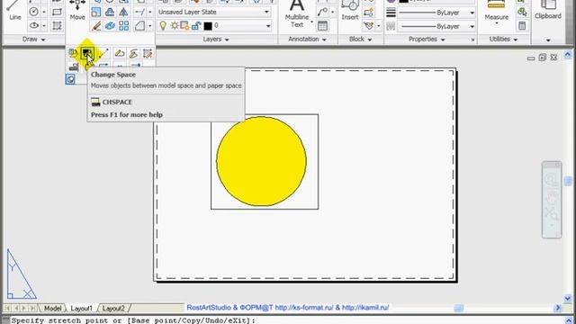Select the Line tool
This screenshot has height=324, width=576.
click(14, 10)
